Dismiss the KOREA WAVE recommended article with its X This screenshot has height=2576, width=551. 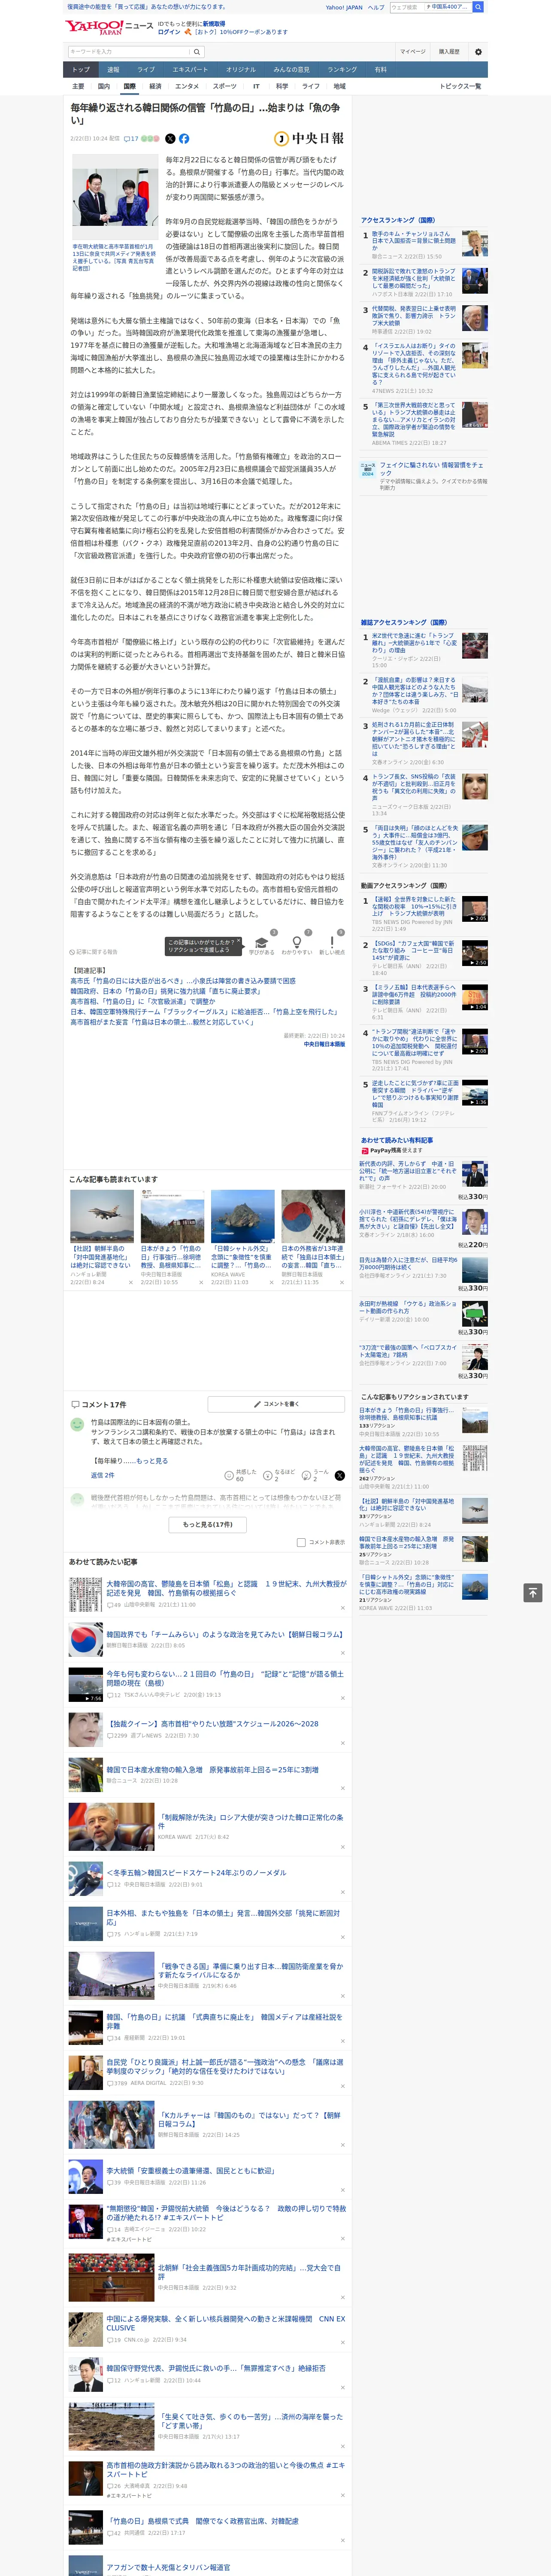tap(271, 1282)
